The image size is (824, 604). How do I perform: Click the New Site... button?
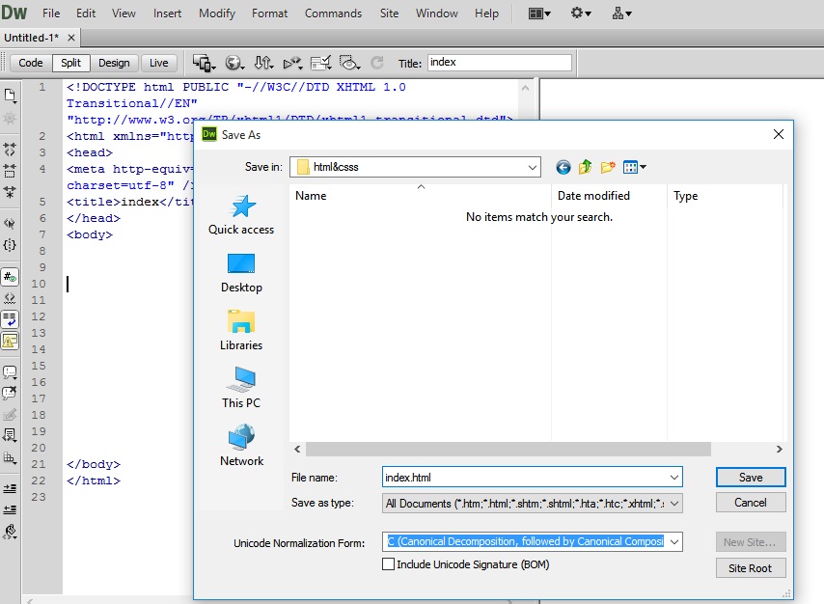751,542
